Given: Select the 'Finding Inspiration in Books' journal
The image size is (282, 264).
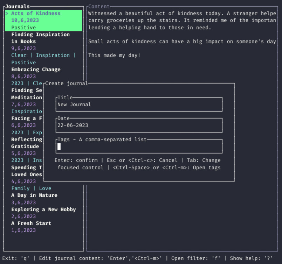Looking at the screenshot, I should pyautogui.click(x=40, y=38).
